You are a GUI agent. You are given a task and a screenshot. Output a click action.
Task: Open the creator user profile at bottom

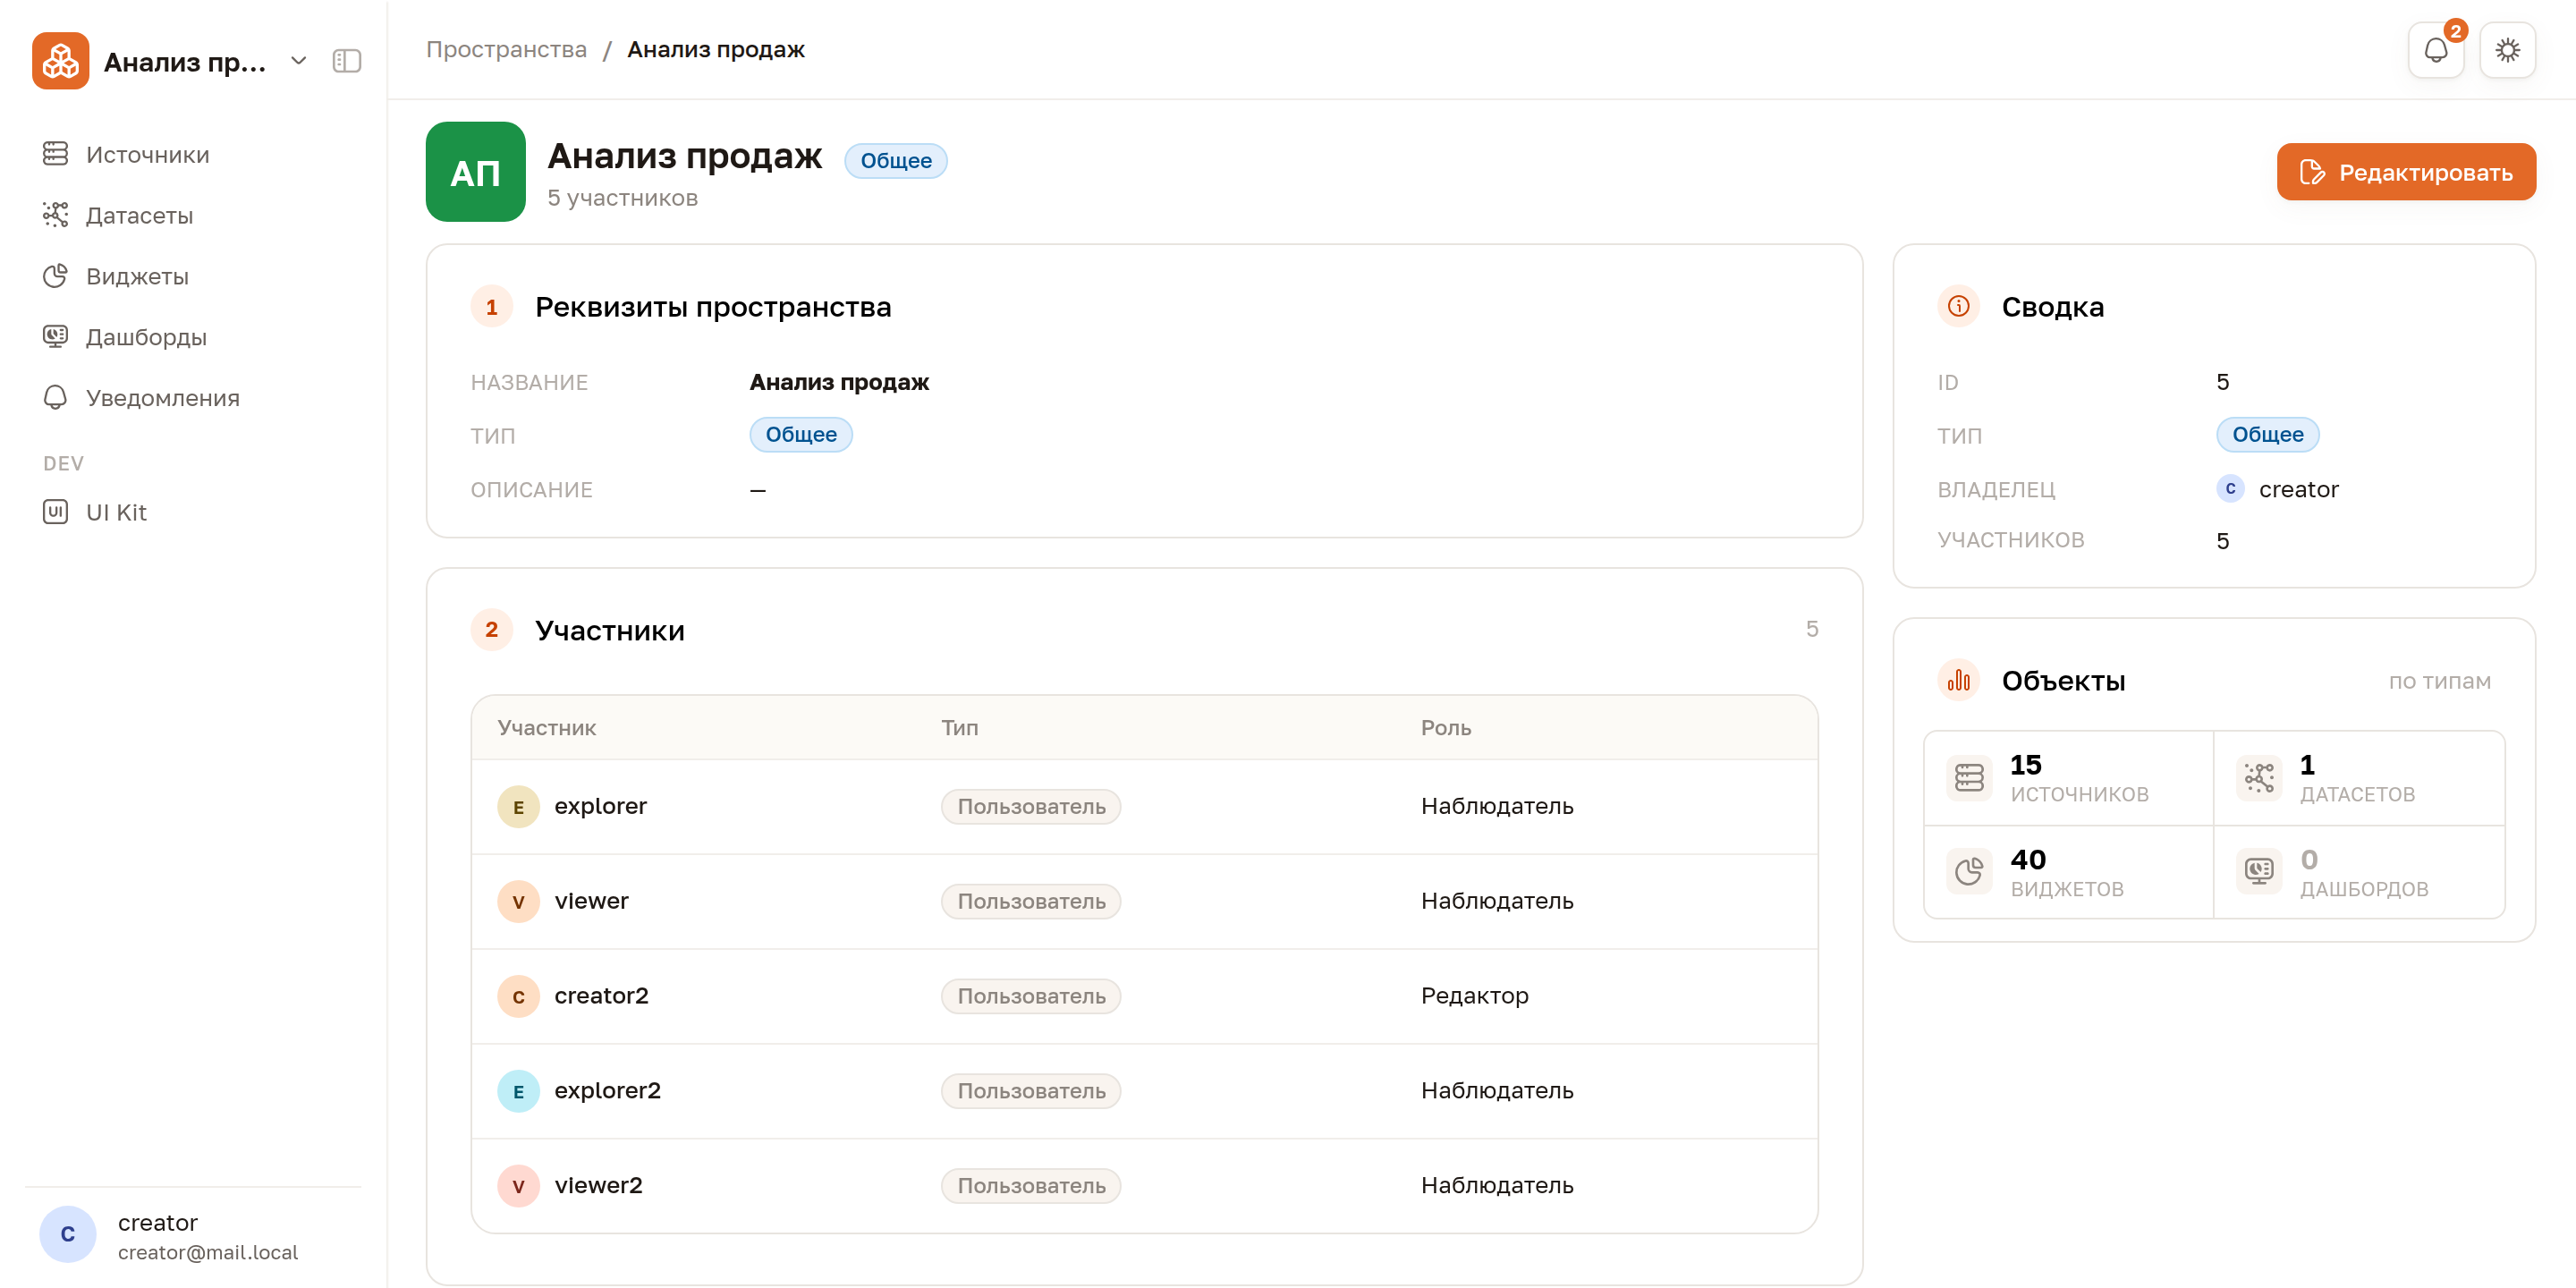193,1236
